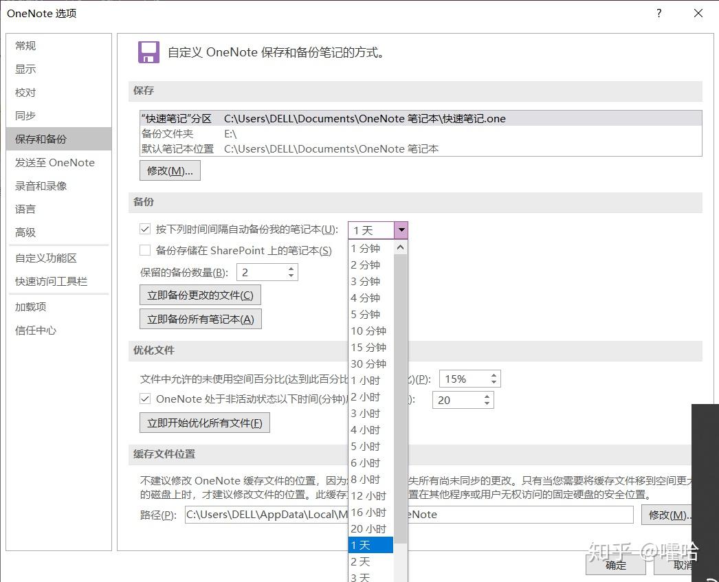
Task: Open the 高级 category
Action: (58, 232)
